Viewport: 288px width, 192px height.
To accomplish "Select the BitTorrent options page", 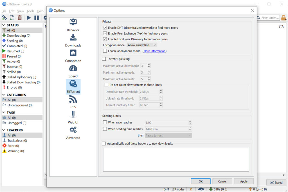I will 73,87.
